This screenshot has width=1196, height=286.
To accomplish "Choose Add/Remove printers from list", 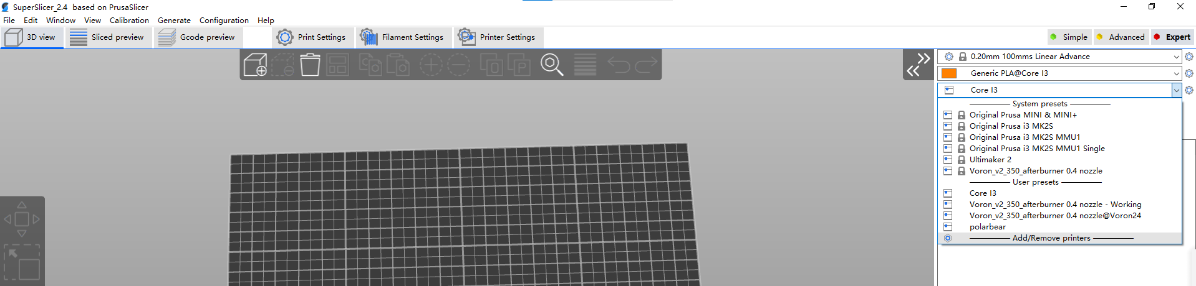I will 1051,238.
